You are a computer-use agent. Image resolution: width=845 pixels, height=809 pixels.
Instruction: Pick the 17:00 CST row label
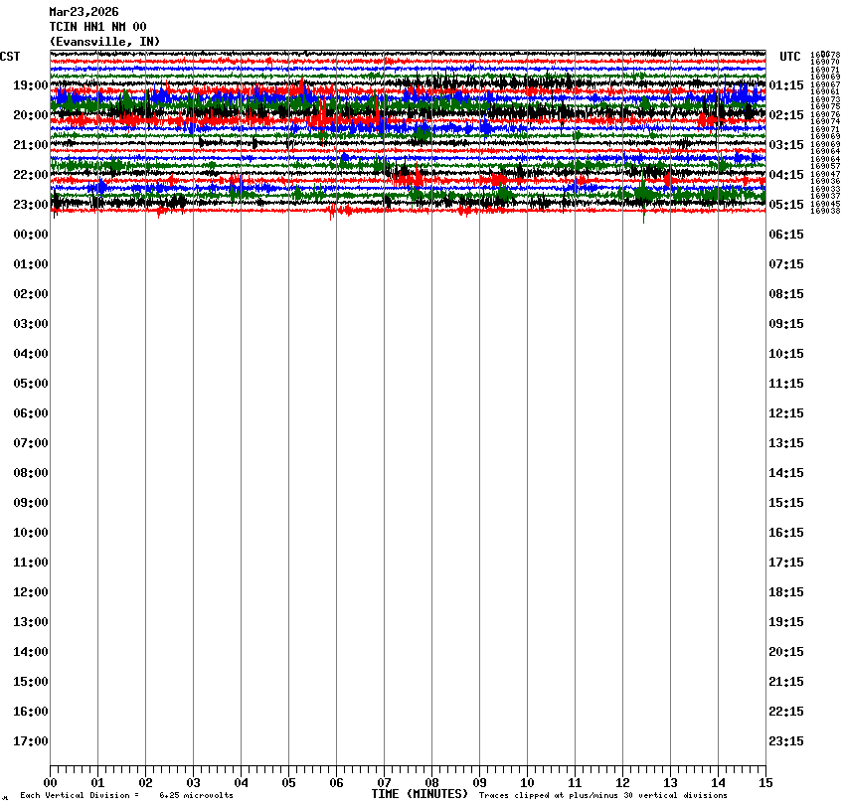31,741
